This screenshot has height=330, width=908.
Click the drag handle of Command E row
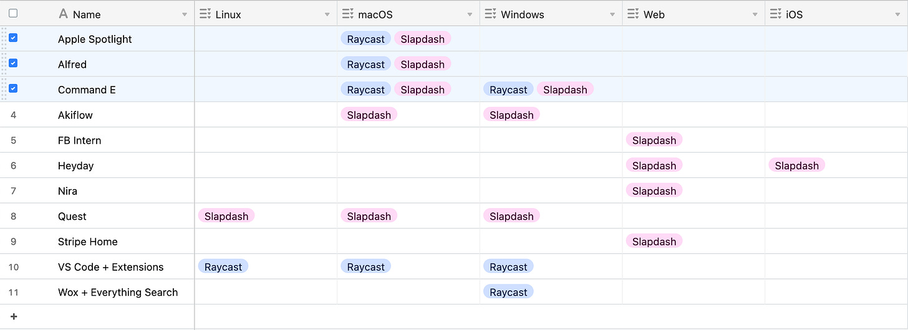click(x=4, y=90)
